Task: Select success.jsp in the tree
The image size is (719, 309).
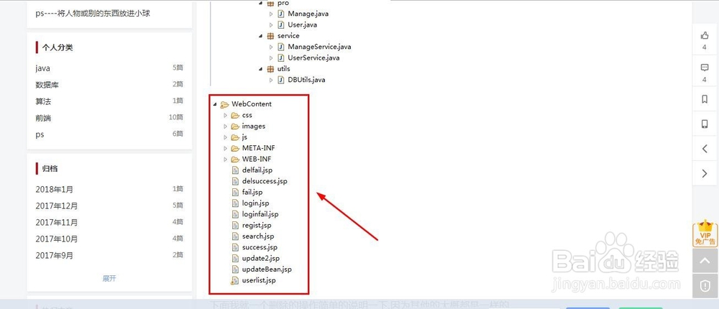Action: 260,247
